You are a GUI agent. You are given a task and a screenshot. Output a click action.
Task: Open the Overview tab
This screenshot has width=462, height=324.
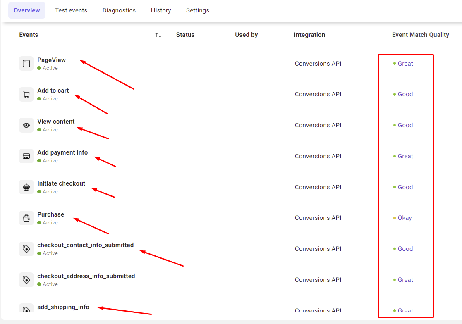(27, 10)
